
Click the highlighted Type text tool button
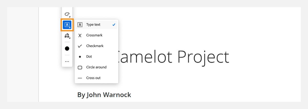(x=67, y=25)
